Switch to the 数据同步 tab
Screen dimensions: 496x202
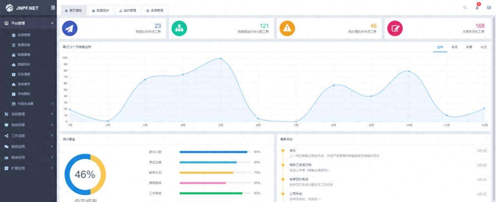[x=101, y=11]
